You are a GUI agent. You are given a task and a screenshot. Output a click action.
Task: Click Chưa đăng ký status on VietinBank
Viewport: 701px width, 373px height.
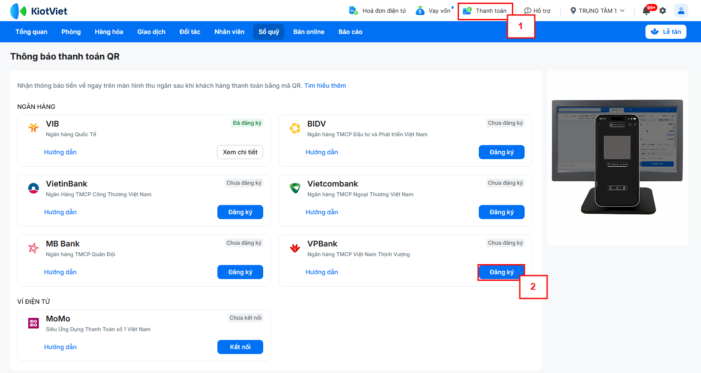point(244,183)
